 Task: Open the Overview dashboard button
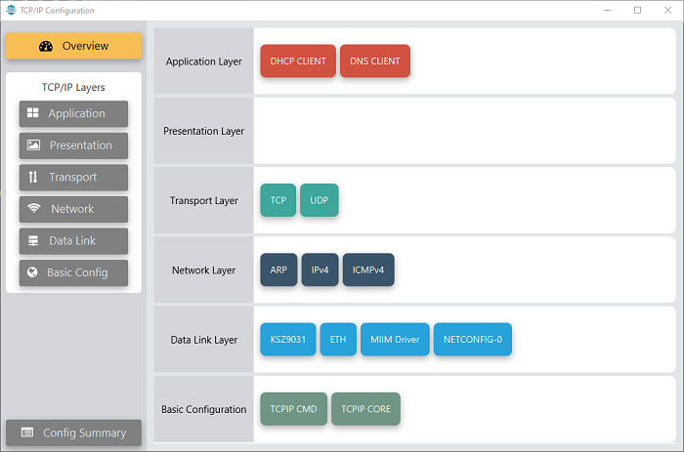point(73,46)
